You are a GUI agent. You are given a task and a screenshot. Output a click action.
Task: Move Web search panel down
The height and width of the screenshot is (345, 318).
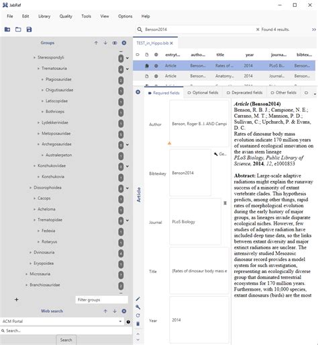click(115, 311)
